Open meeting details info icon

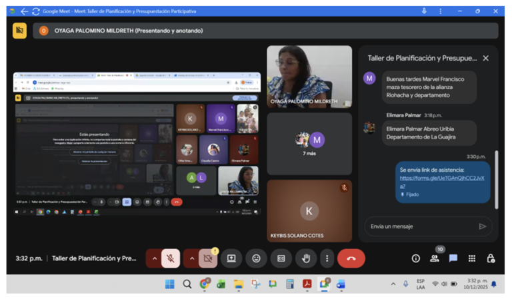tap(415, 258)
